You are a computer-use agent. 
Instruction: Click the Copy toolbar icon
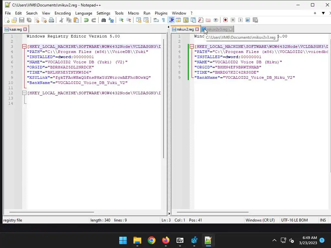pyautogui.click(x=69, y=20)
